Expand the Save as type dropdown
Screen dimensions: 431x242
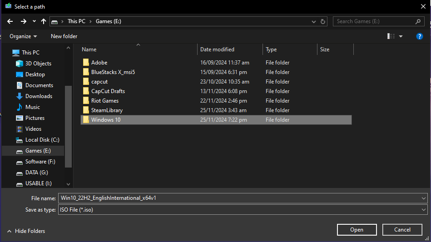click(424, 210)
